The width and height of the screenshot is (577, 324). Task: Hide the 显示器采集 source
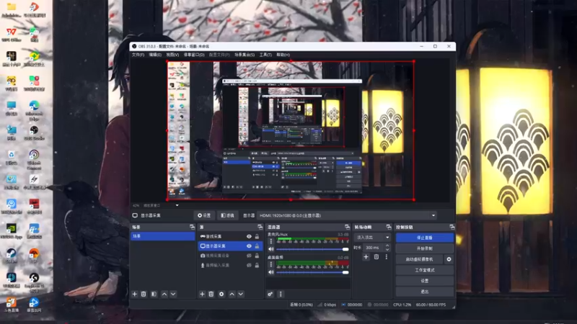pyautogui.click(x=249, y=246)
